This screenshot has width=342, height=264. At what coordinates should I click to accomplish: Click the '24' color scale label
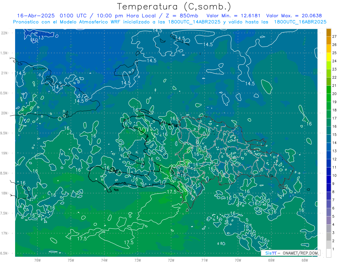click(335, 61)
